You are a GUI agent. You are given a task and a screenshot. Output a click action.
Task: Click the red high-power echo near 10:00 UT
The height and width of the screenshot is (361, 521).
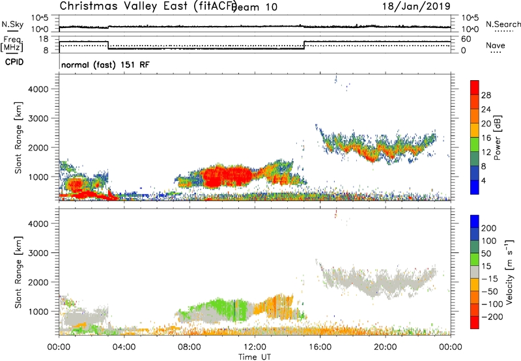(227, 176)
